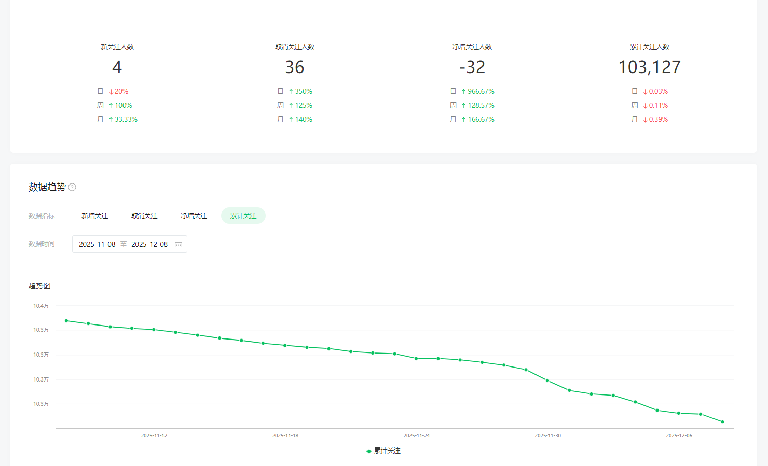This screenshot has height=466, width=768.
Task: Click the weekly 128.57% change figure
Action: tap(481, 105)
